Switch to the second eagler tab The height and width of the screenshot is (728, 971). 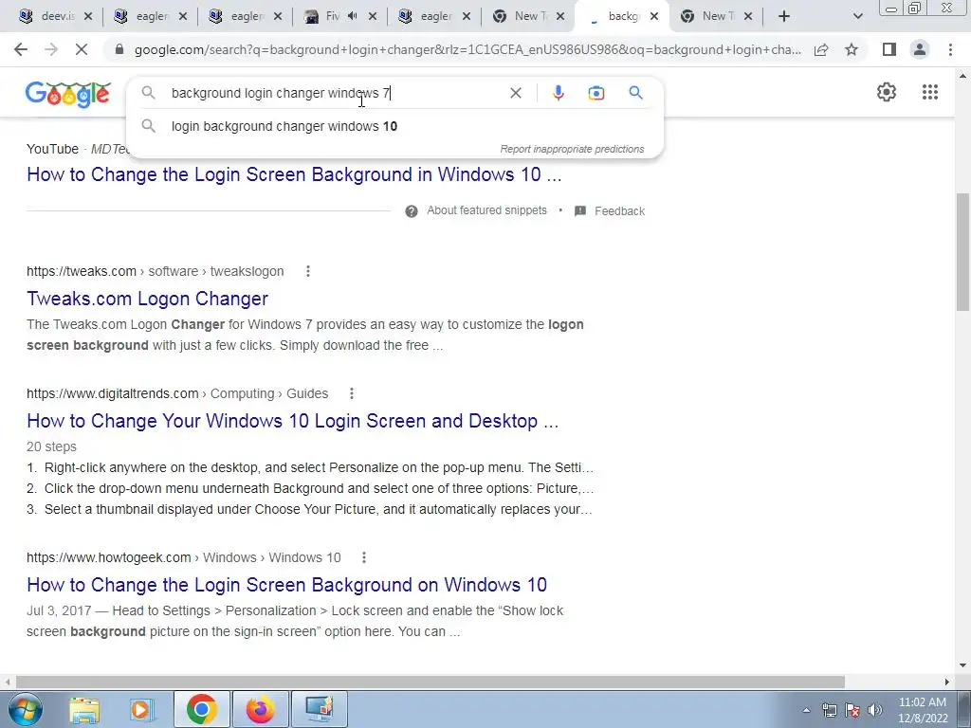(246, 16)
